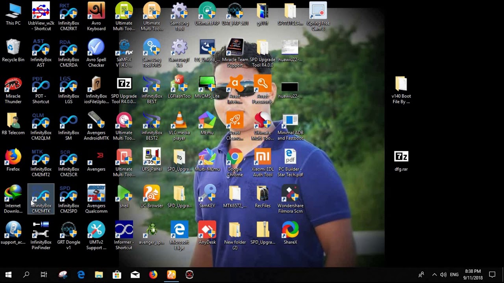
Task: Select the InfinityBox CM2MTK shortcut
Action: pos(41,200)
